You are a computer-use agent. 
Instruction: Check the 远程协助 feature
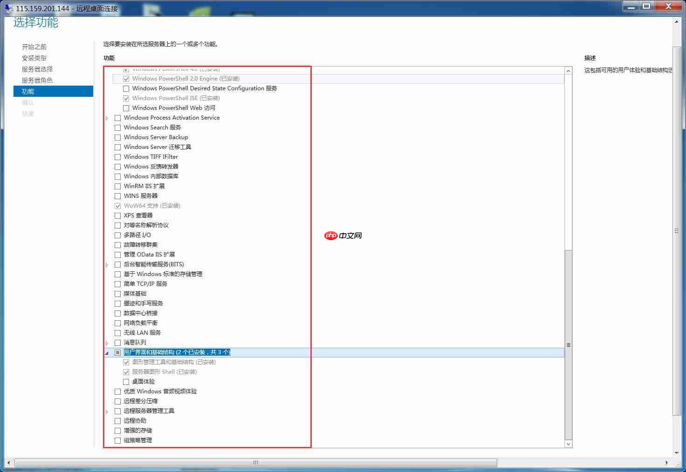pyautogui.click(x=117, y=420)
